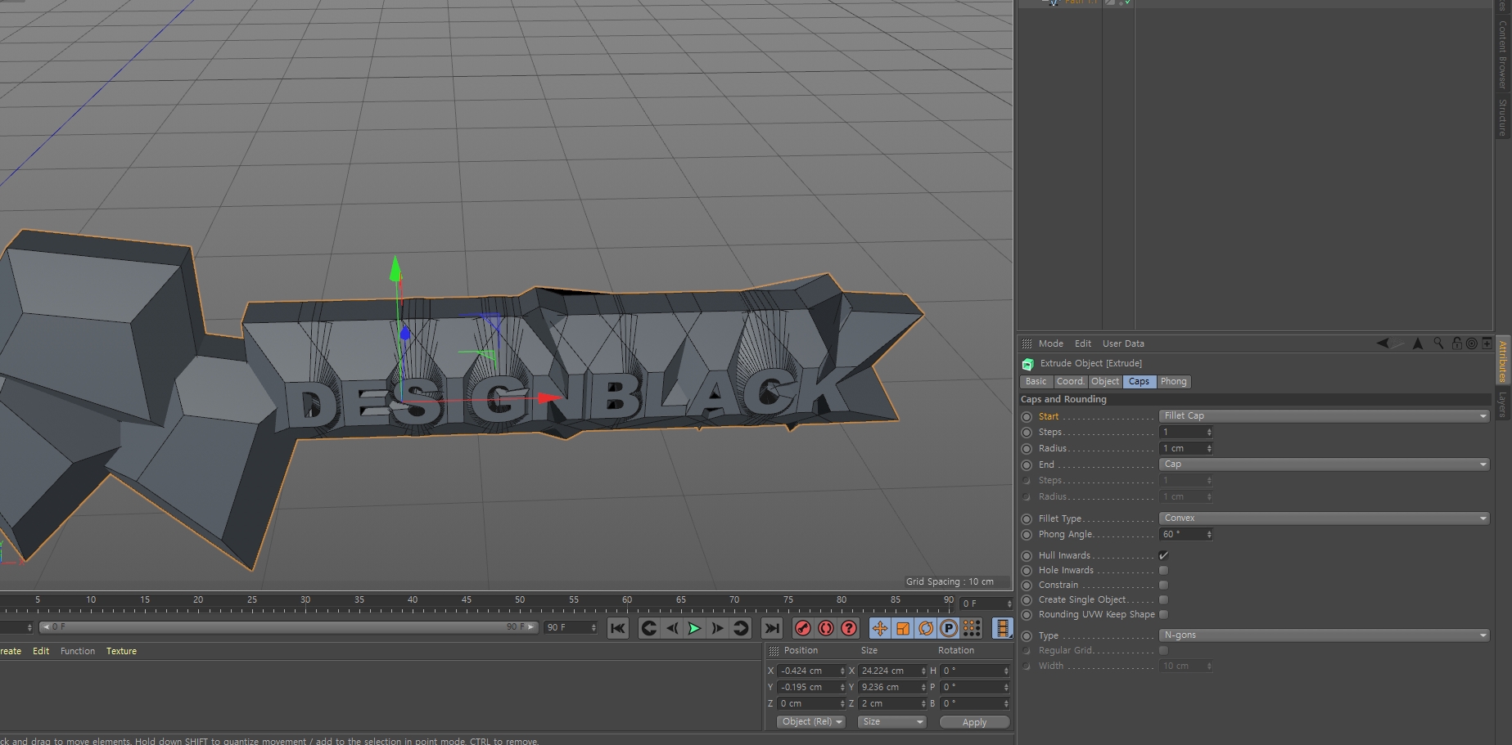Click the search magnifier in Attributes manager
Viewport: 1512px width, 745px height.
click(x=1438, y=343)
